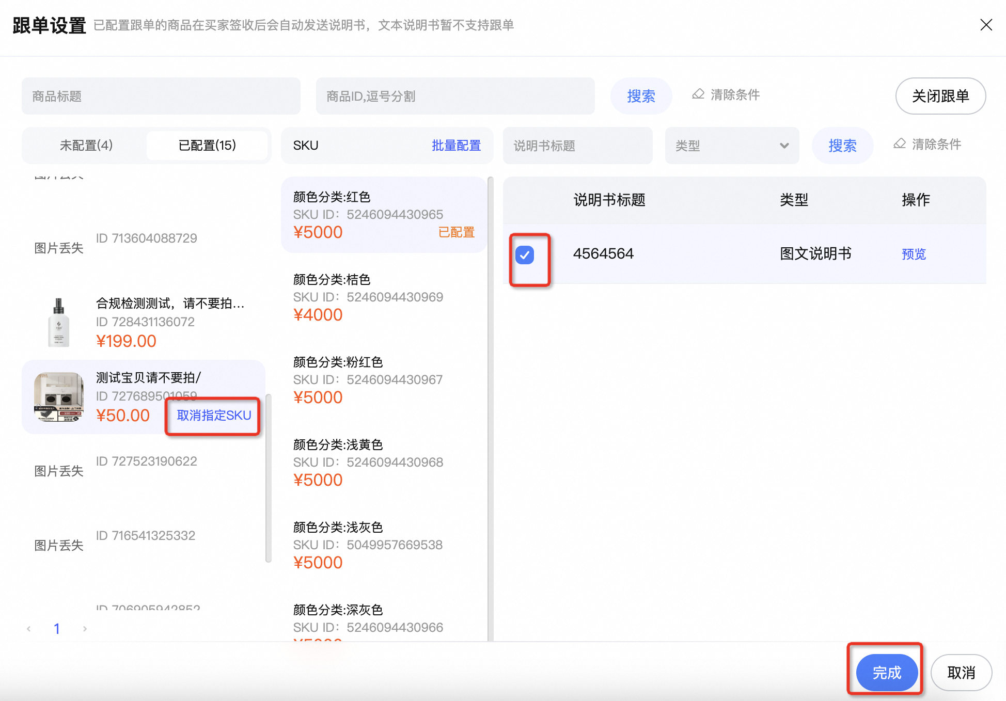Switch to 未配置(4) tab

coord(86,146)
